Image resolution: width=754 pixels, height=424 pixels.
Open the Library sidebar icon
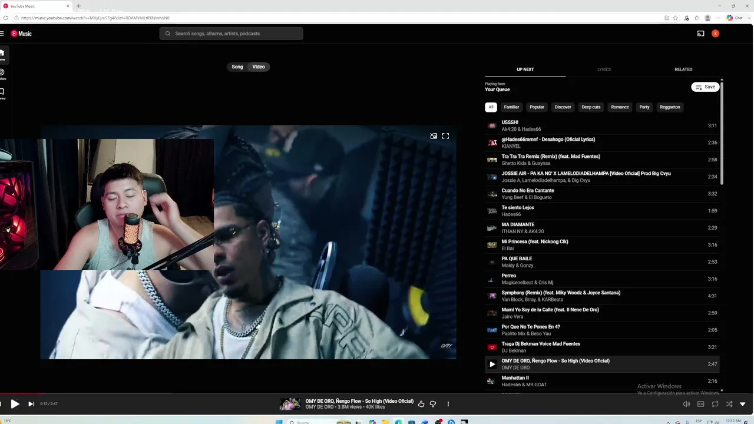pyautogui.click(x=2, y=94)
